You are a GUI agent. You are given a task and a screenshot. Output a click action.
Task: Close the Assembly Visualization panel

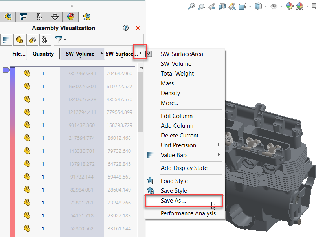pyautogui.click(x=138, y=28)
